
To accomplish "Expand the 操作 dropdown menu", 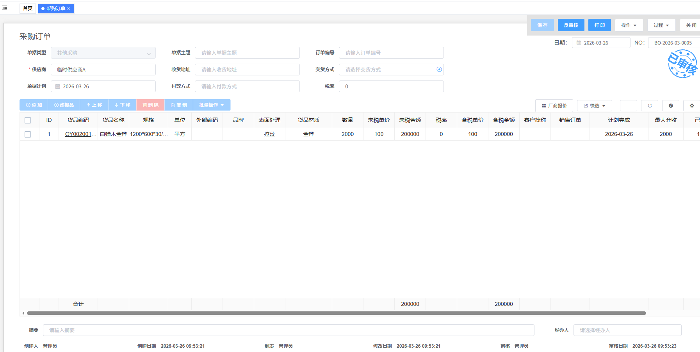I will (x=629, y=25).
